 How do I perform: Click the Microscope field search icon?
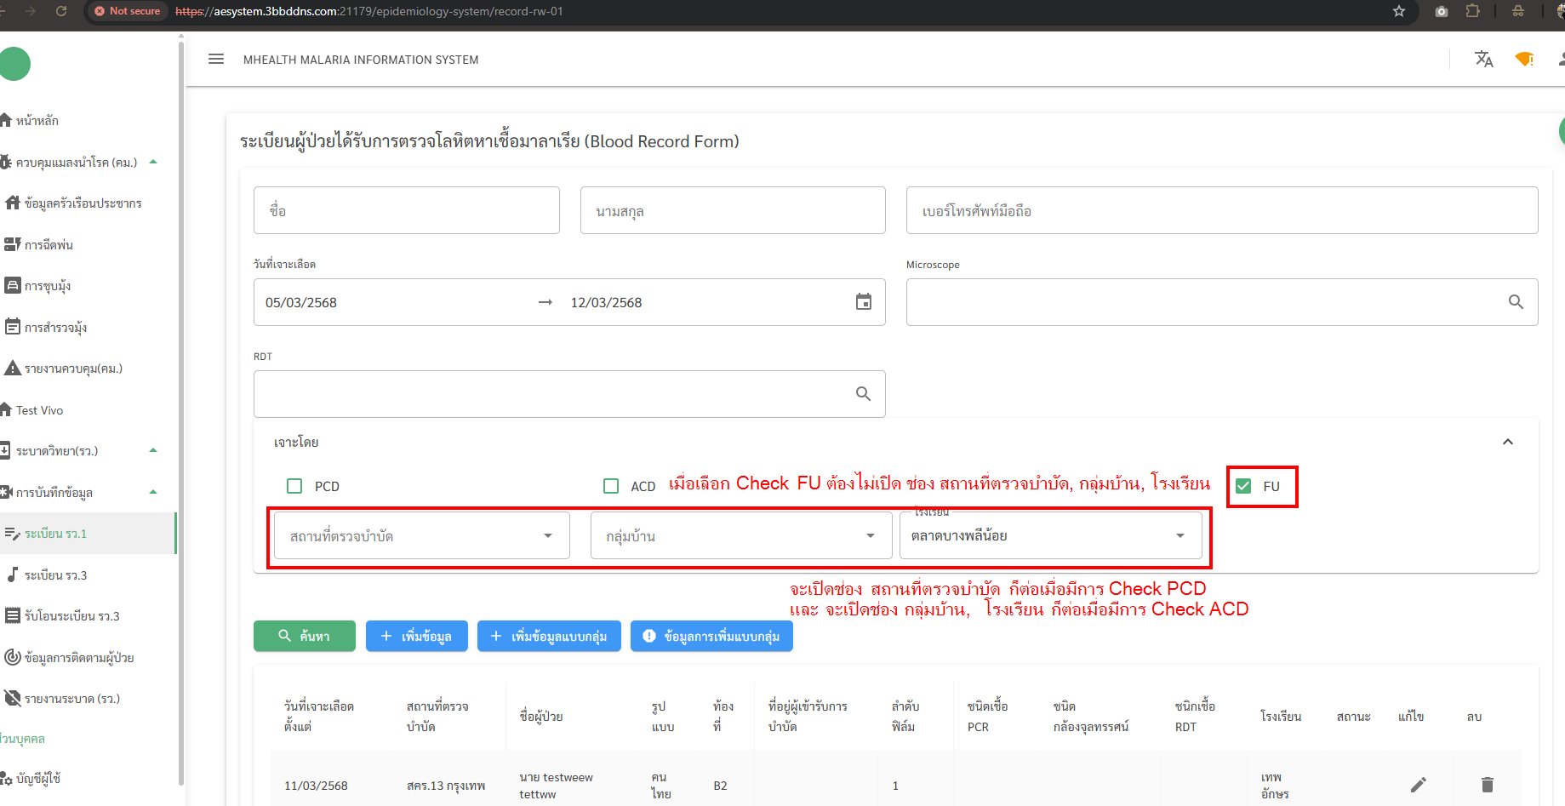[x=1516, y=302]
